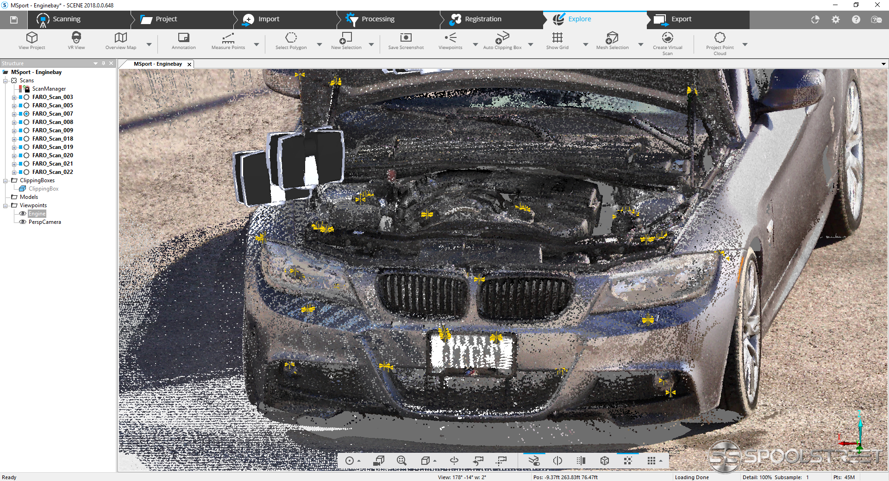
Task: Toggle visibility square of FARO_Scan_003
Action: (20, 97)
